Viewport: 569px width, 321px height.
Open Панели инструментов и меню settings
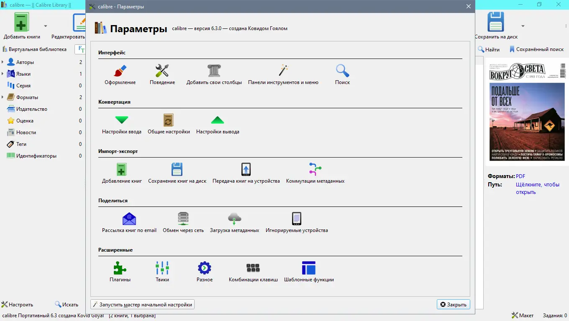pos(283,75)
